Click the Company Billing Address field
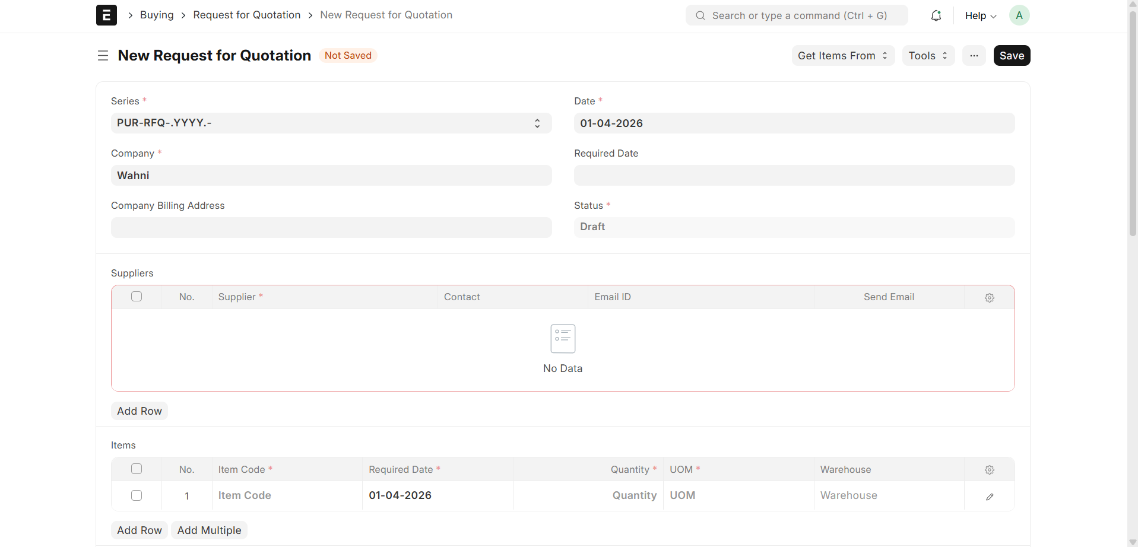The image size is (1138, 547). pyautogui.click(x=331, y=228)
